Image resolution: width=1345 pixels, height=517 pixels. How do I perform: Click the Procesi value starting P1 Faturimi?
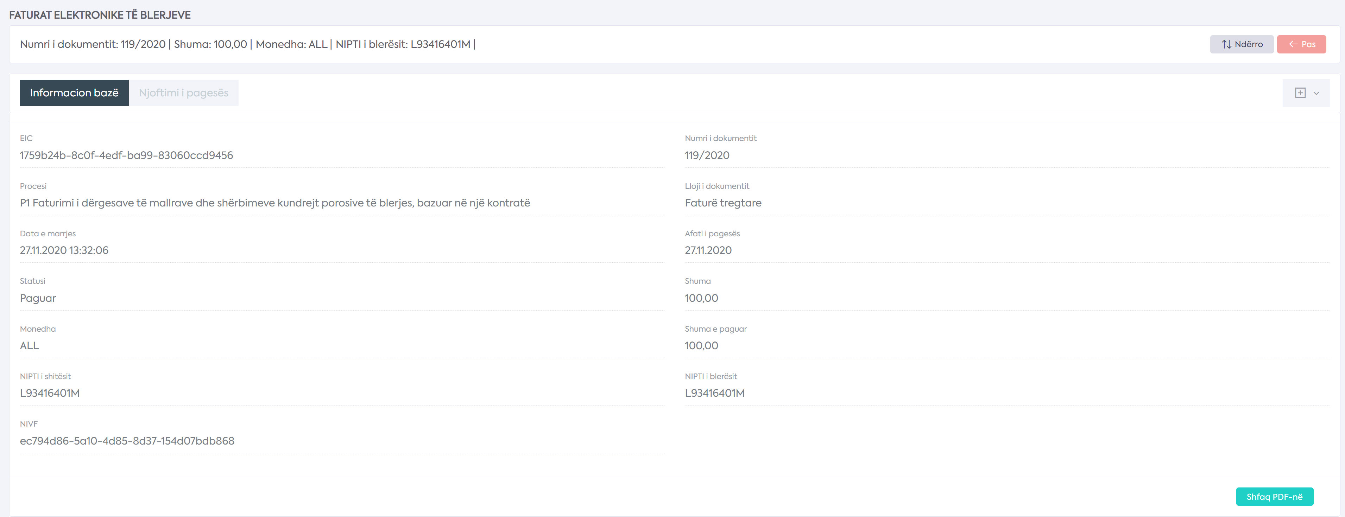click(x=274, y=203)
